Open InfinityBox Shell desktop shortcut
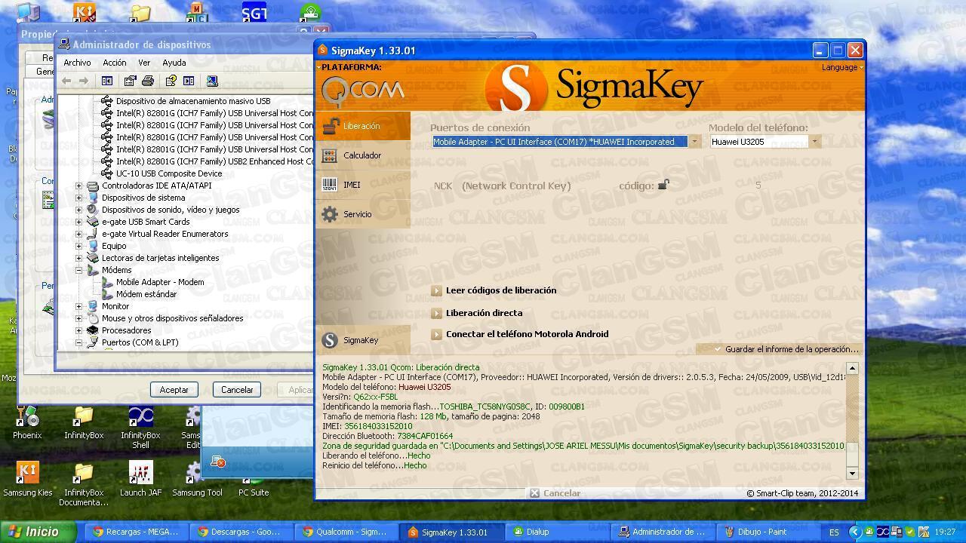Screen dimensions: 966x543 (140, 427)
